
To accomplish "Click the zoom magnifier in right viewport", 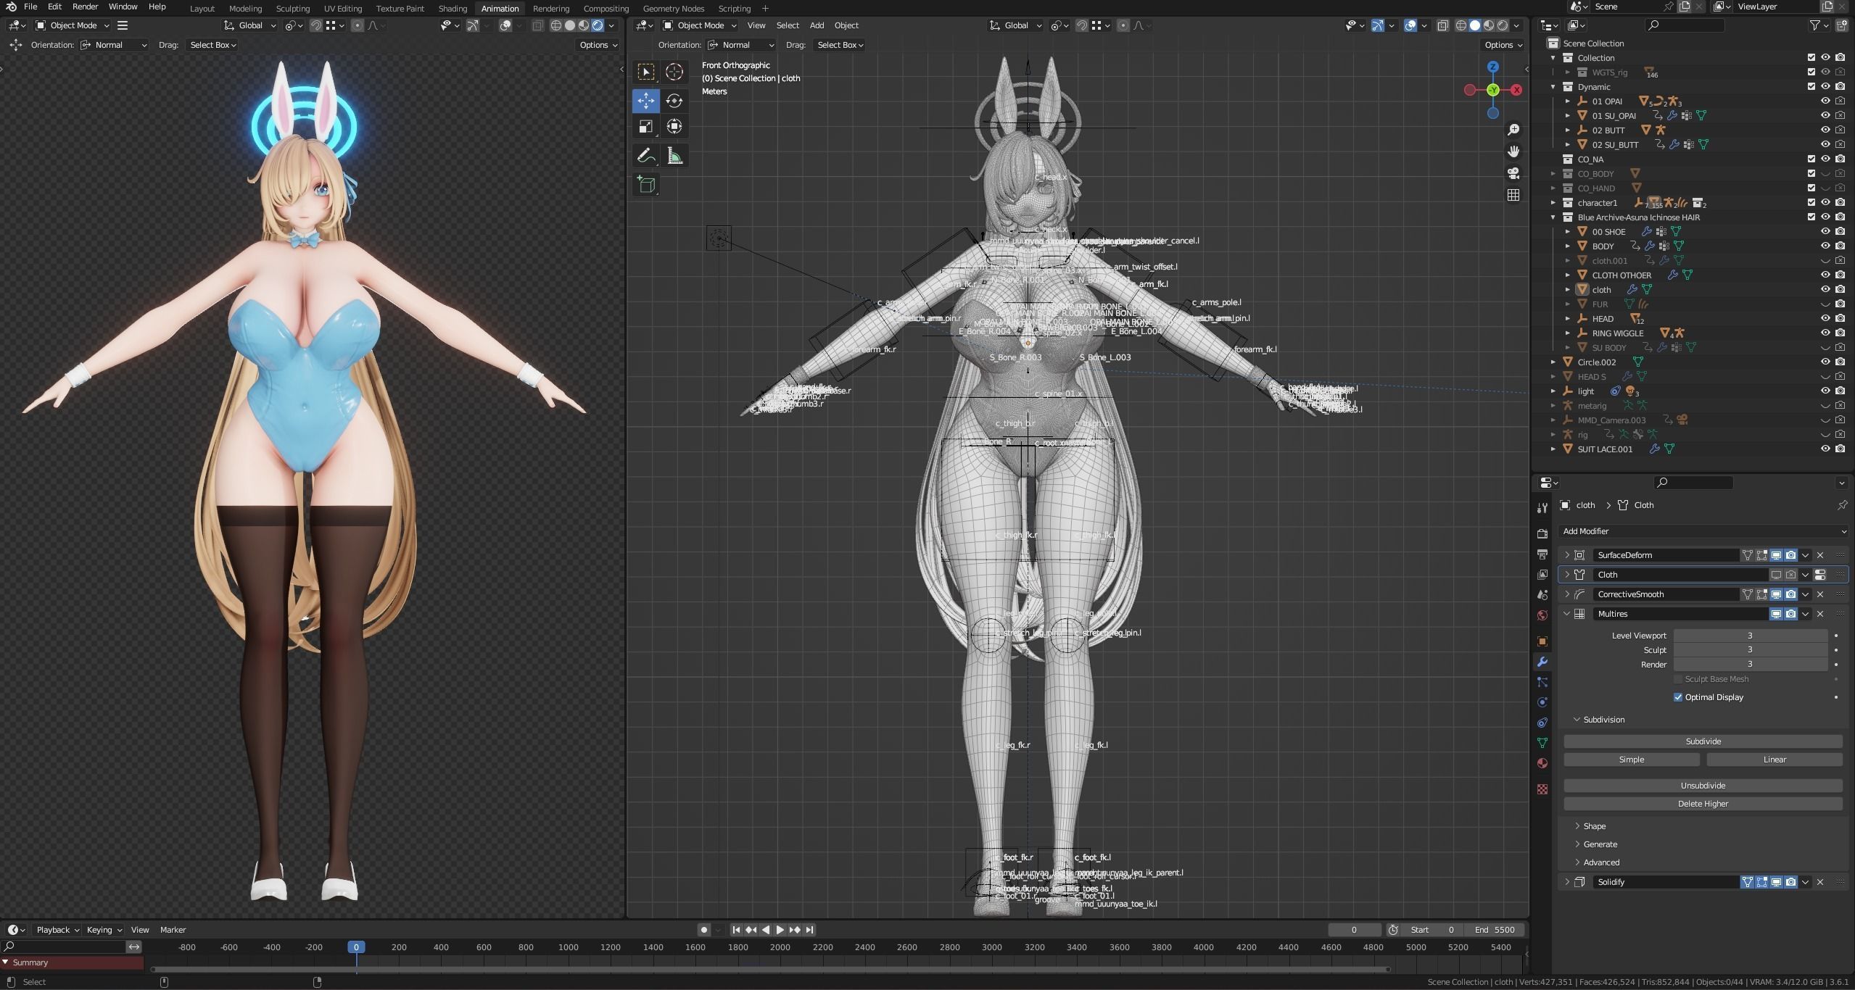I will 1513,130.
